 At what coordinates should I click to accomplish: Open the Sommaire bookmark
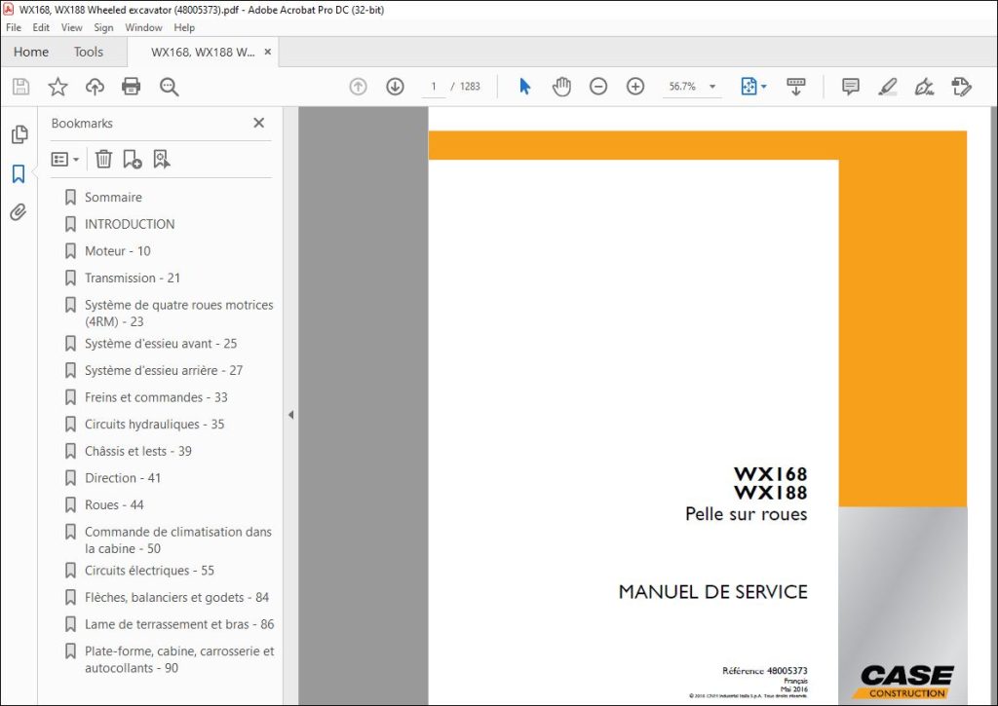113,197
